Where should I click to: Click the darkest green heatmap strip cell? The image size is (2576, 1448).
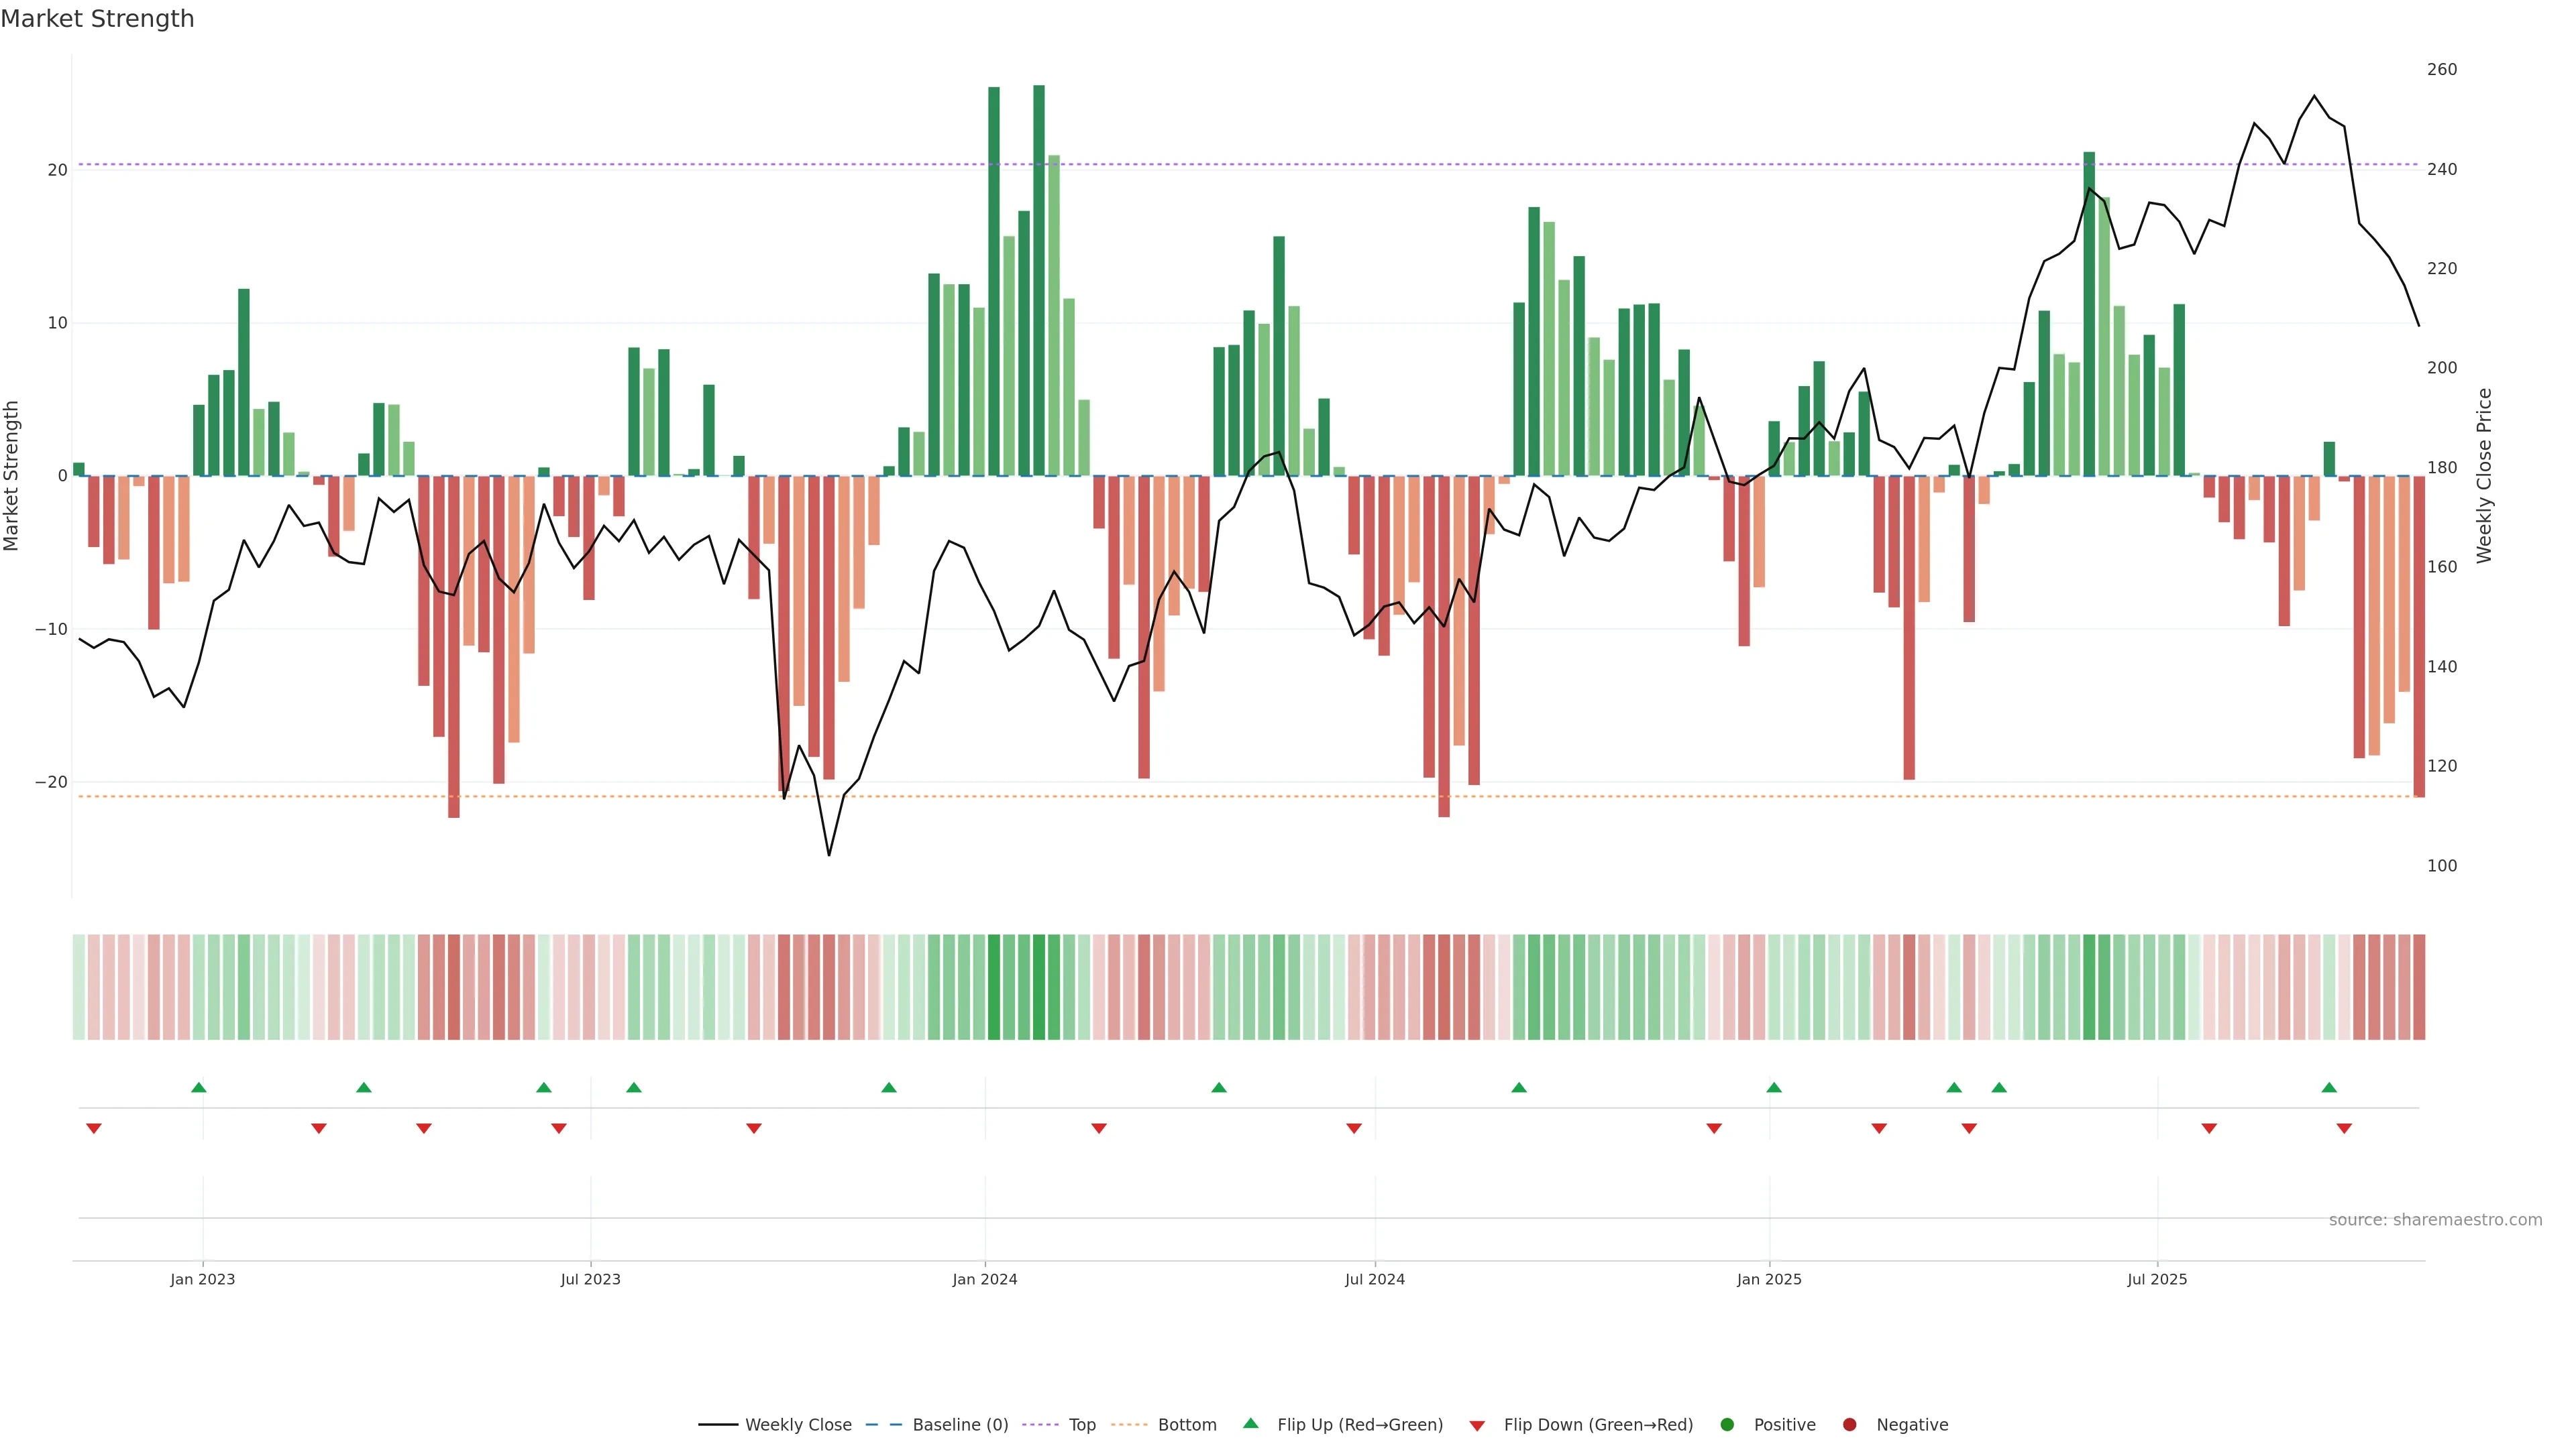point(1039,987)
